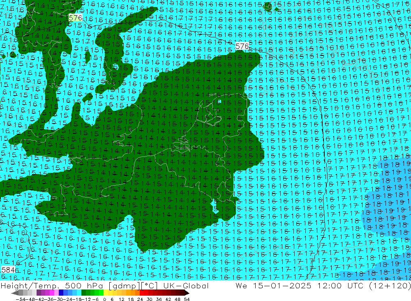Pick the bright red legend swatch above 24
The height and width of the screenshot is (301, 411).
(x=142, y=293)
